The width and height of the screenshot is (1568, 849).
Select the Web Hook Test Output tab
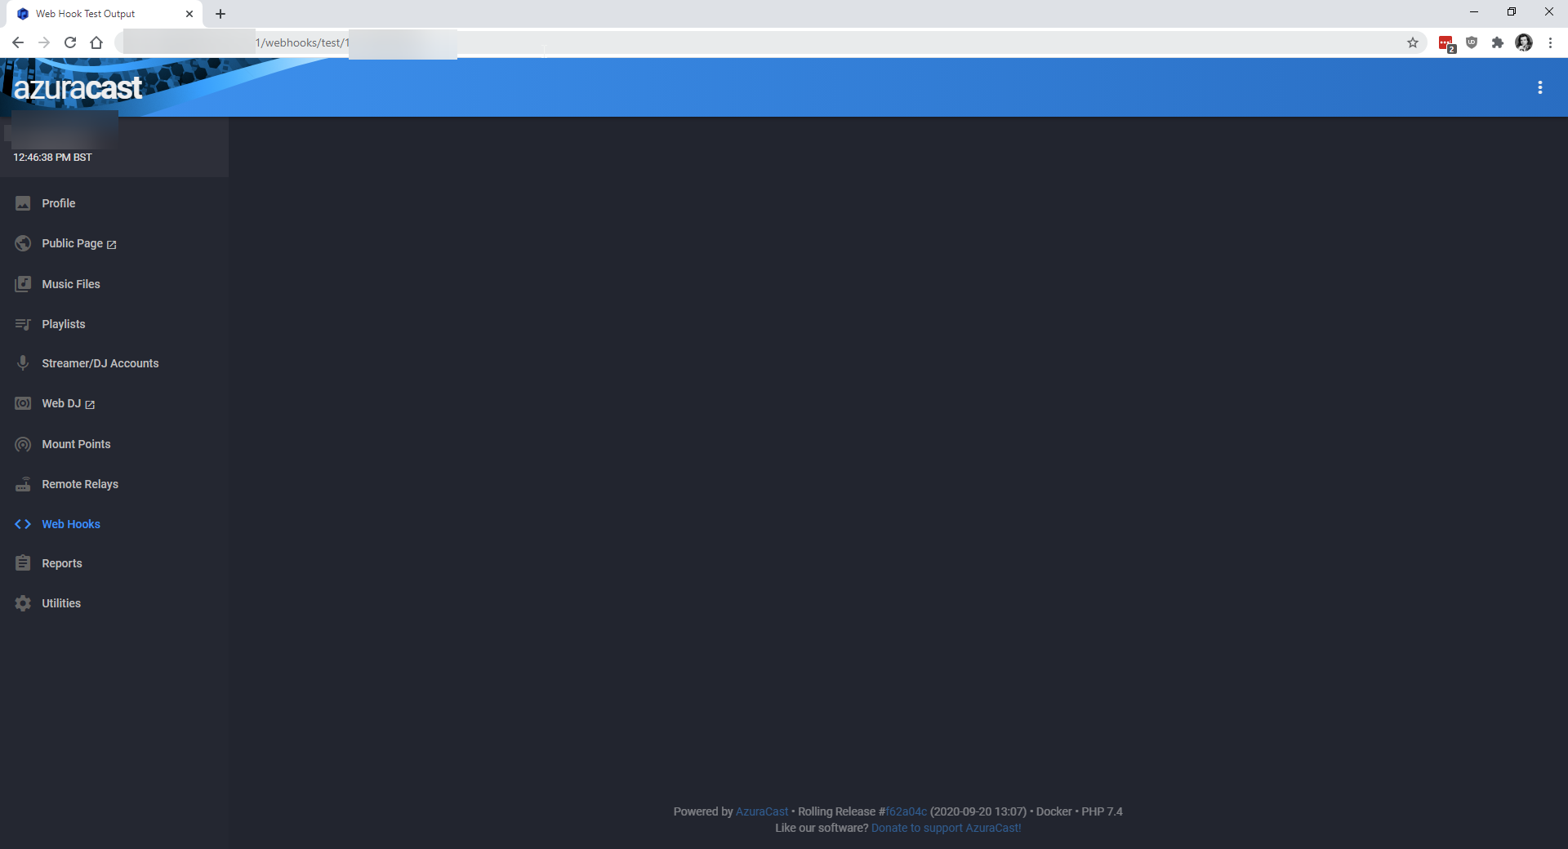coord(105,14)
